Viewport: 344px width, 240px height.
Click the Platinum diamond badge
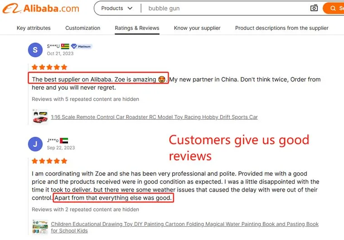[82, 47]
